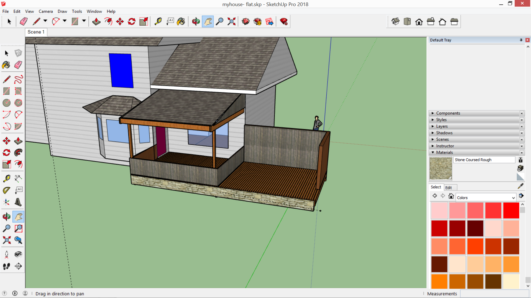Click the Edit tab in Materials
The height and width of the screenshot is (298, 531).
[448, 187]
